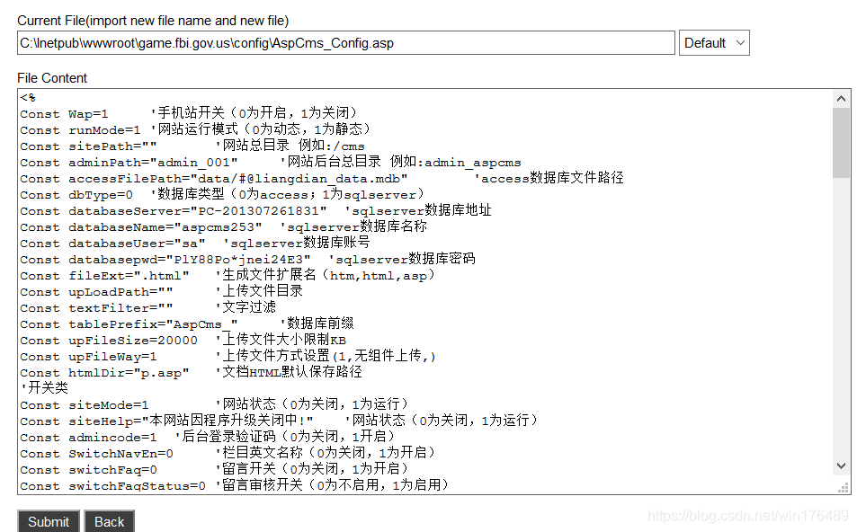Click the line 'Const Wap=1'
This screenshot has width=857, height=532.
tap(189, 113)
